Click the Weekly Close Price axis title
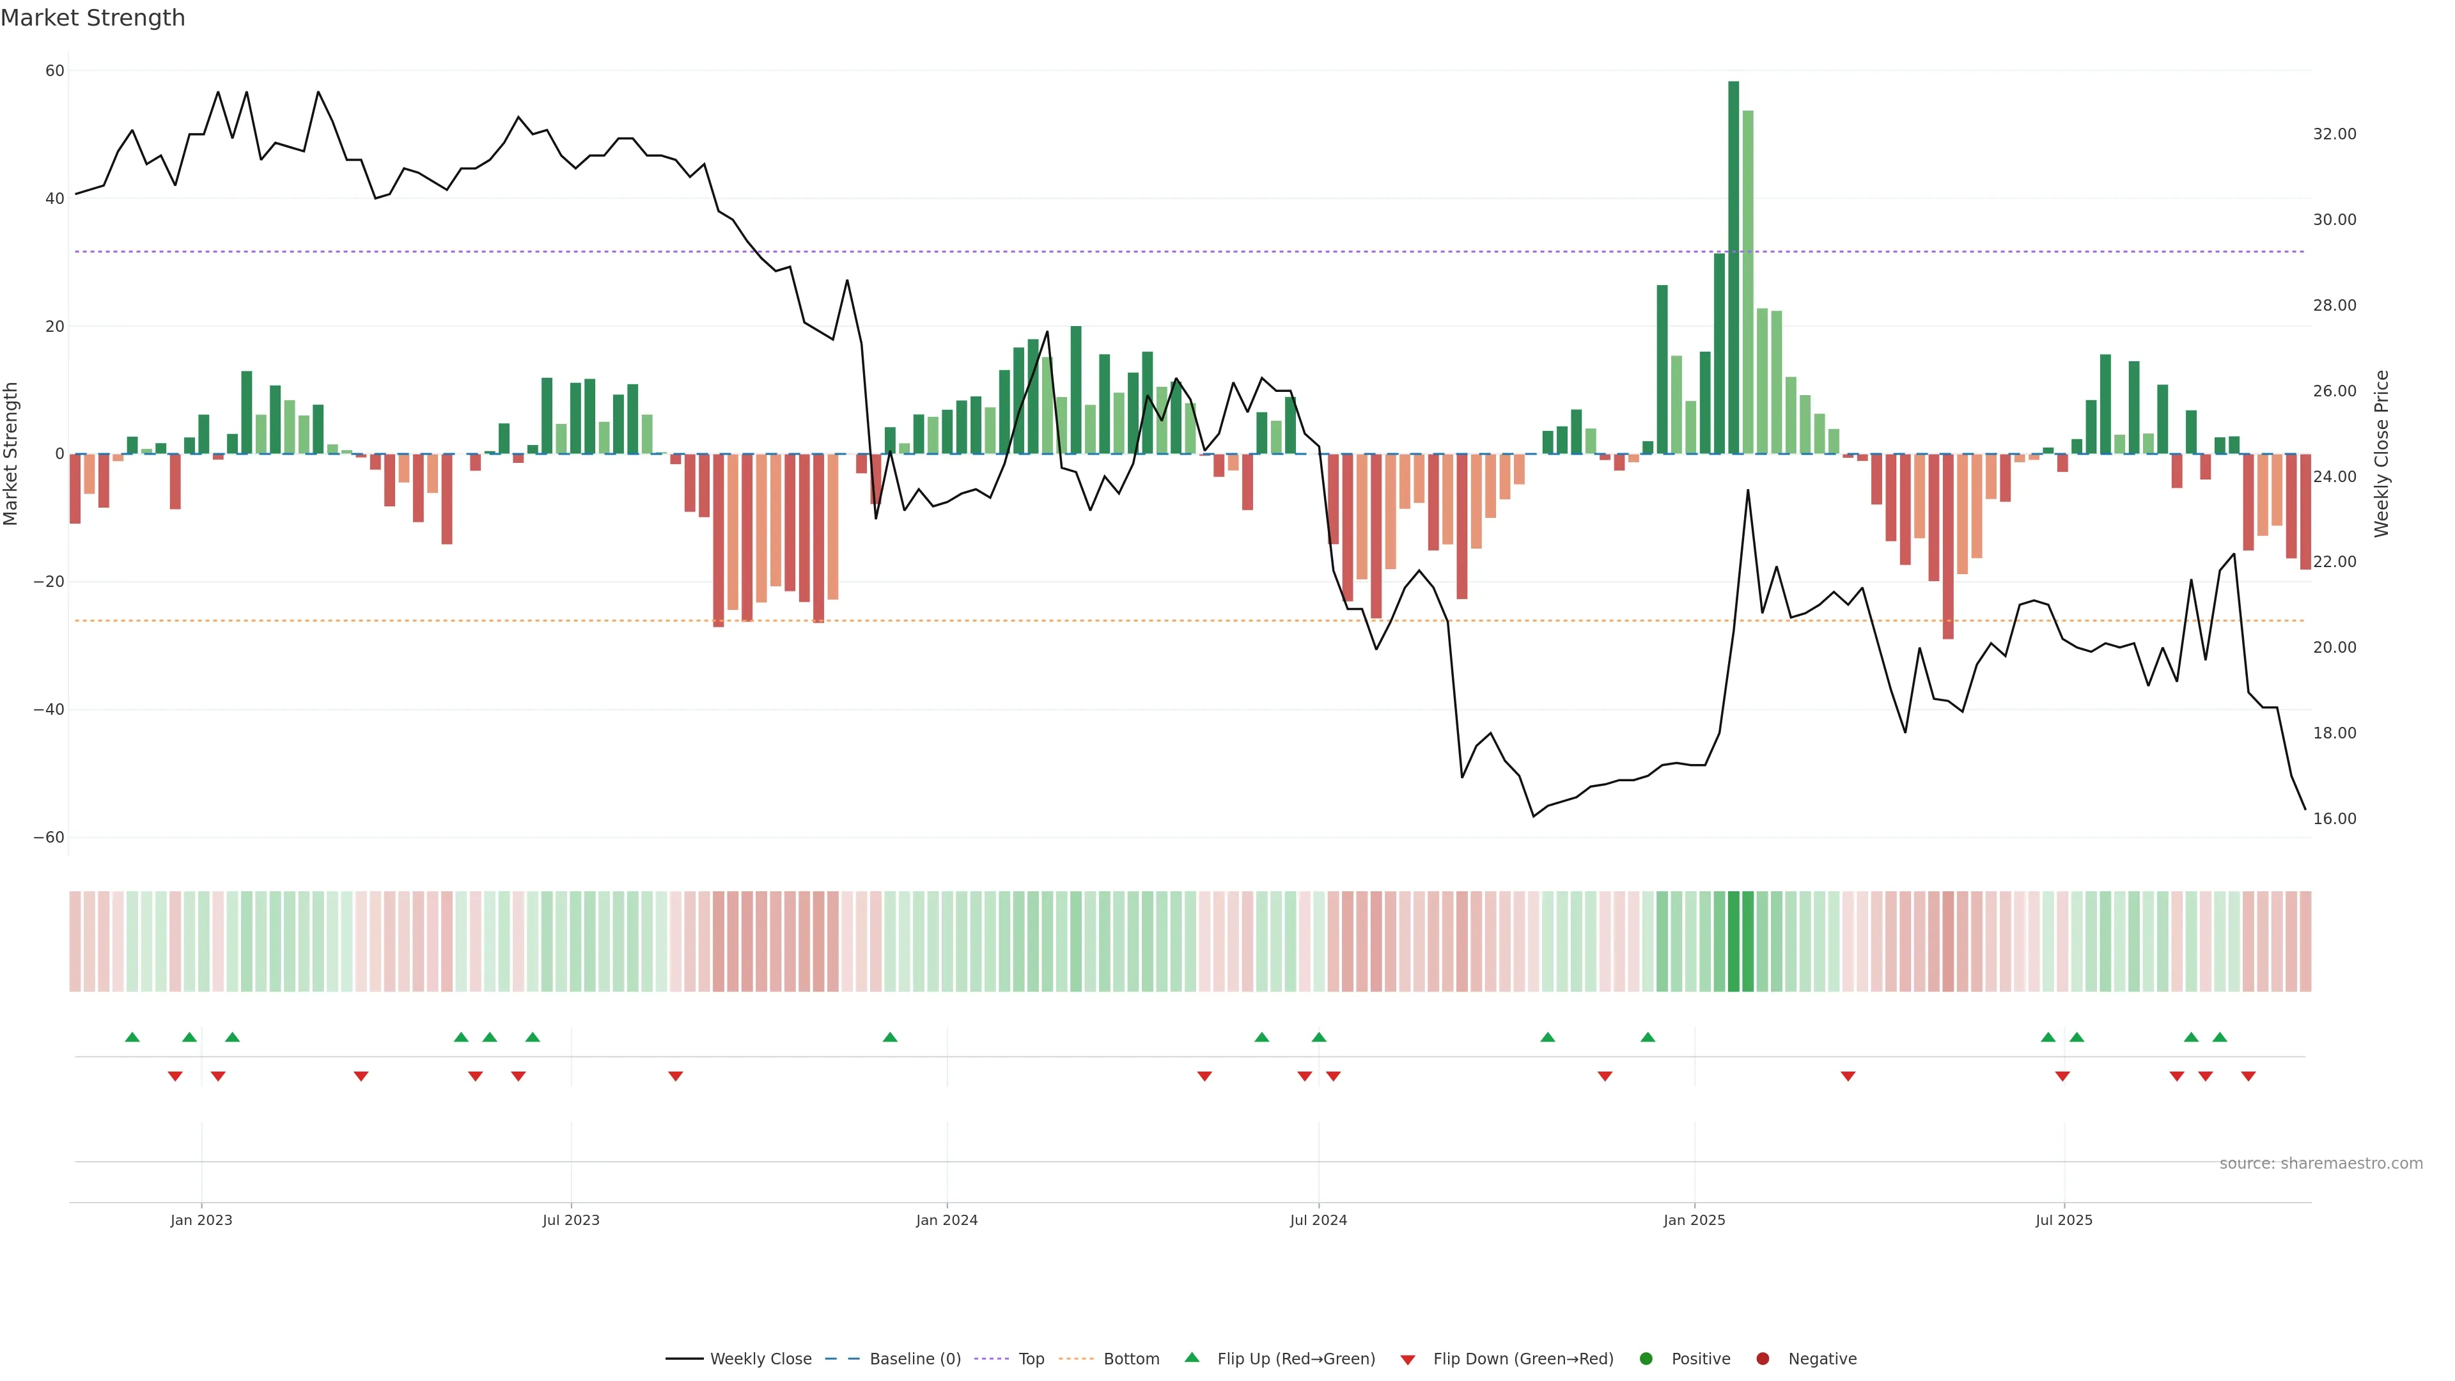Viewport: 2455px width, 1381px height. tap(2381, 454)
